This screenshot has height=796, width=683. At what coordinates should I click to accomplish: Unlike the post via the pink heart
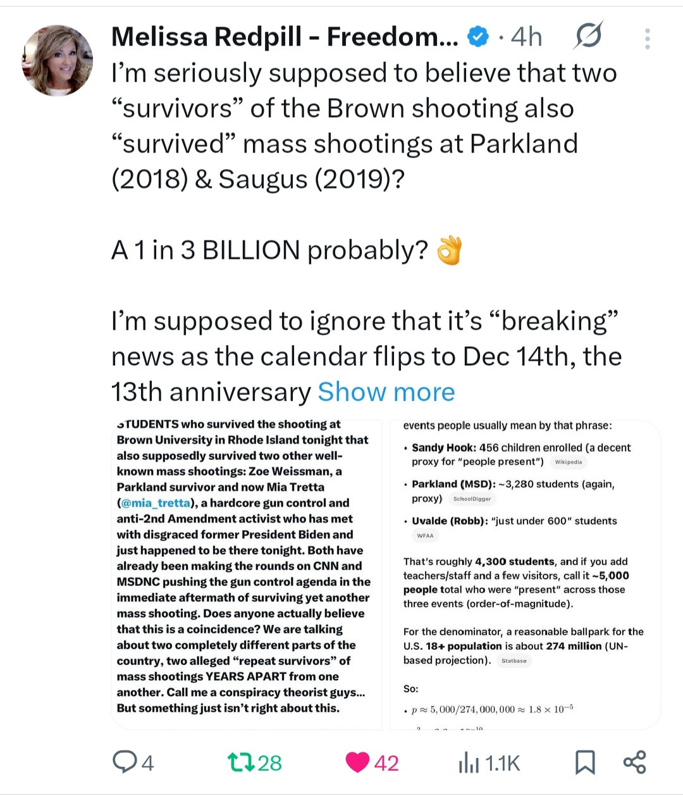357,762
